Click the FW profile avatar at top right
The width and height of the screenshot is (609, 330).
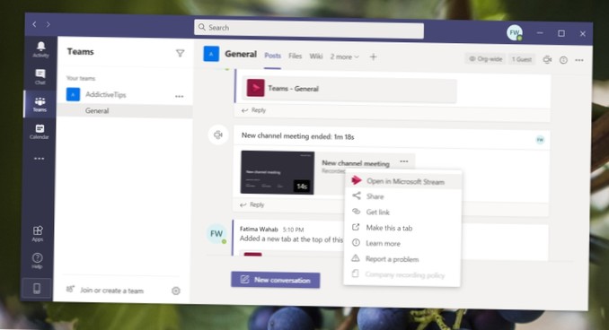click(515, 33)
